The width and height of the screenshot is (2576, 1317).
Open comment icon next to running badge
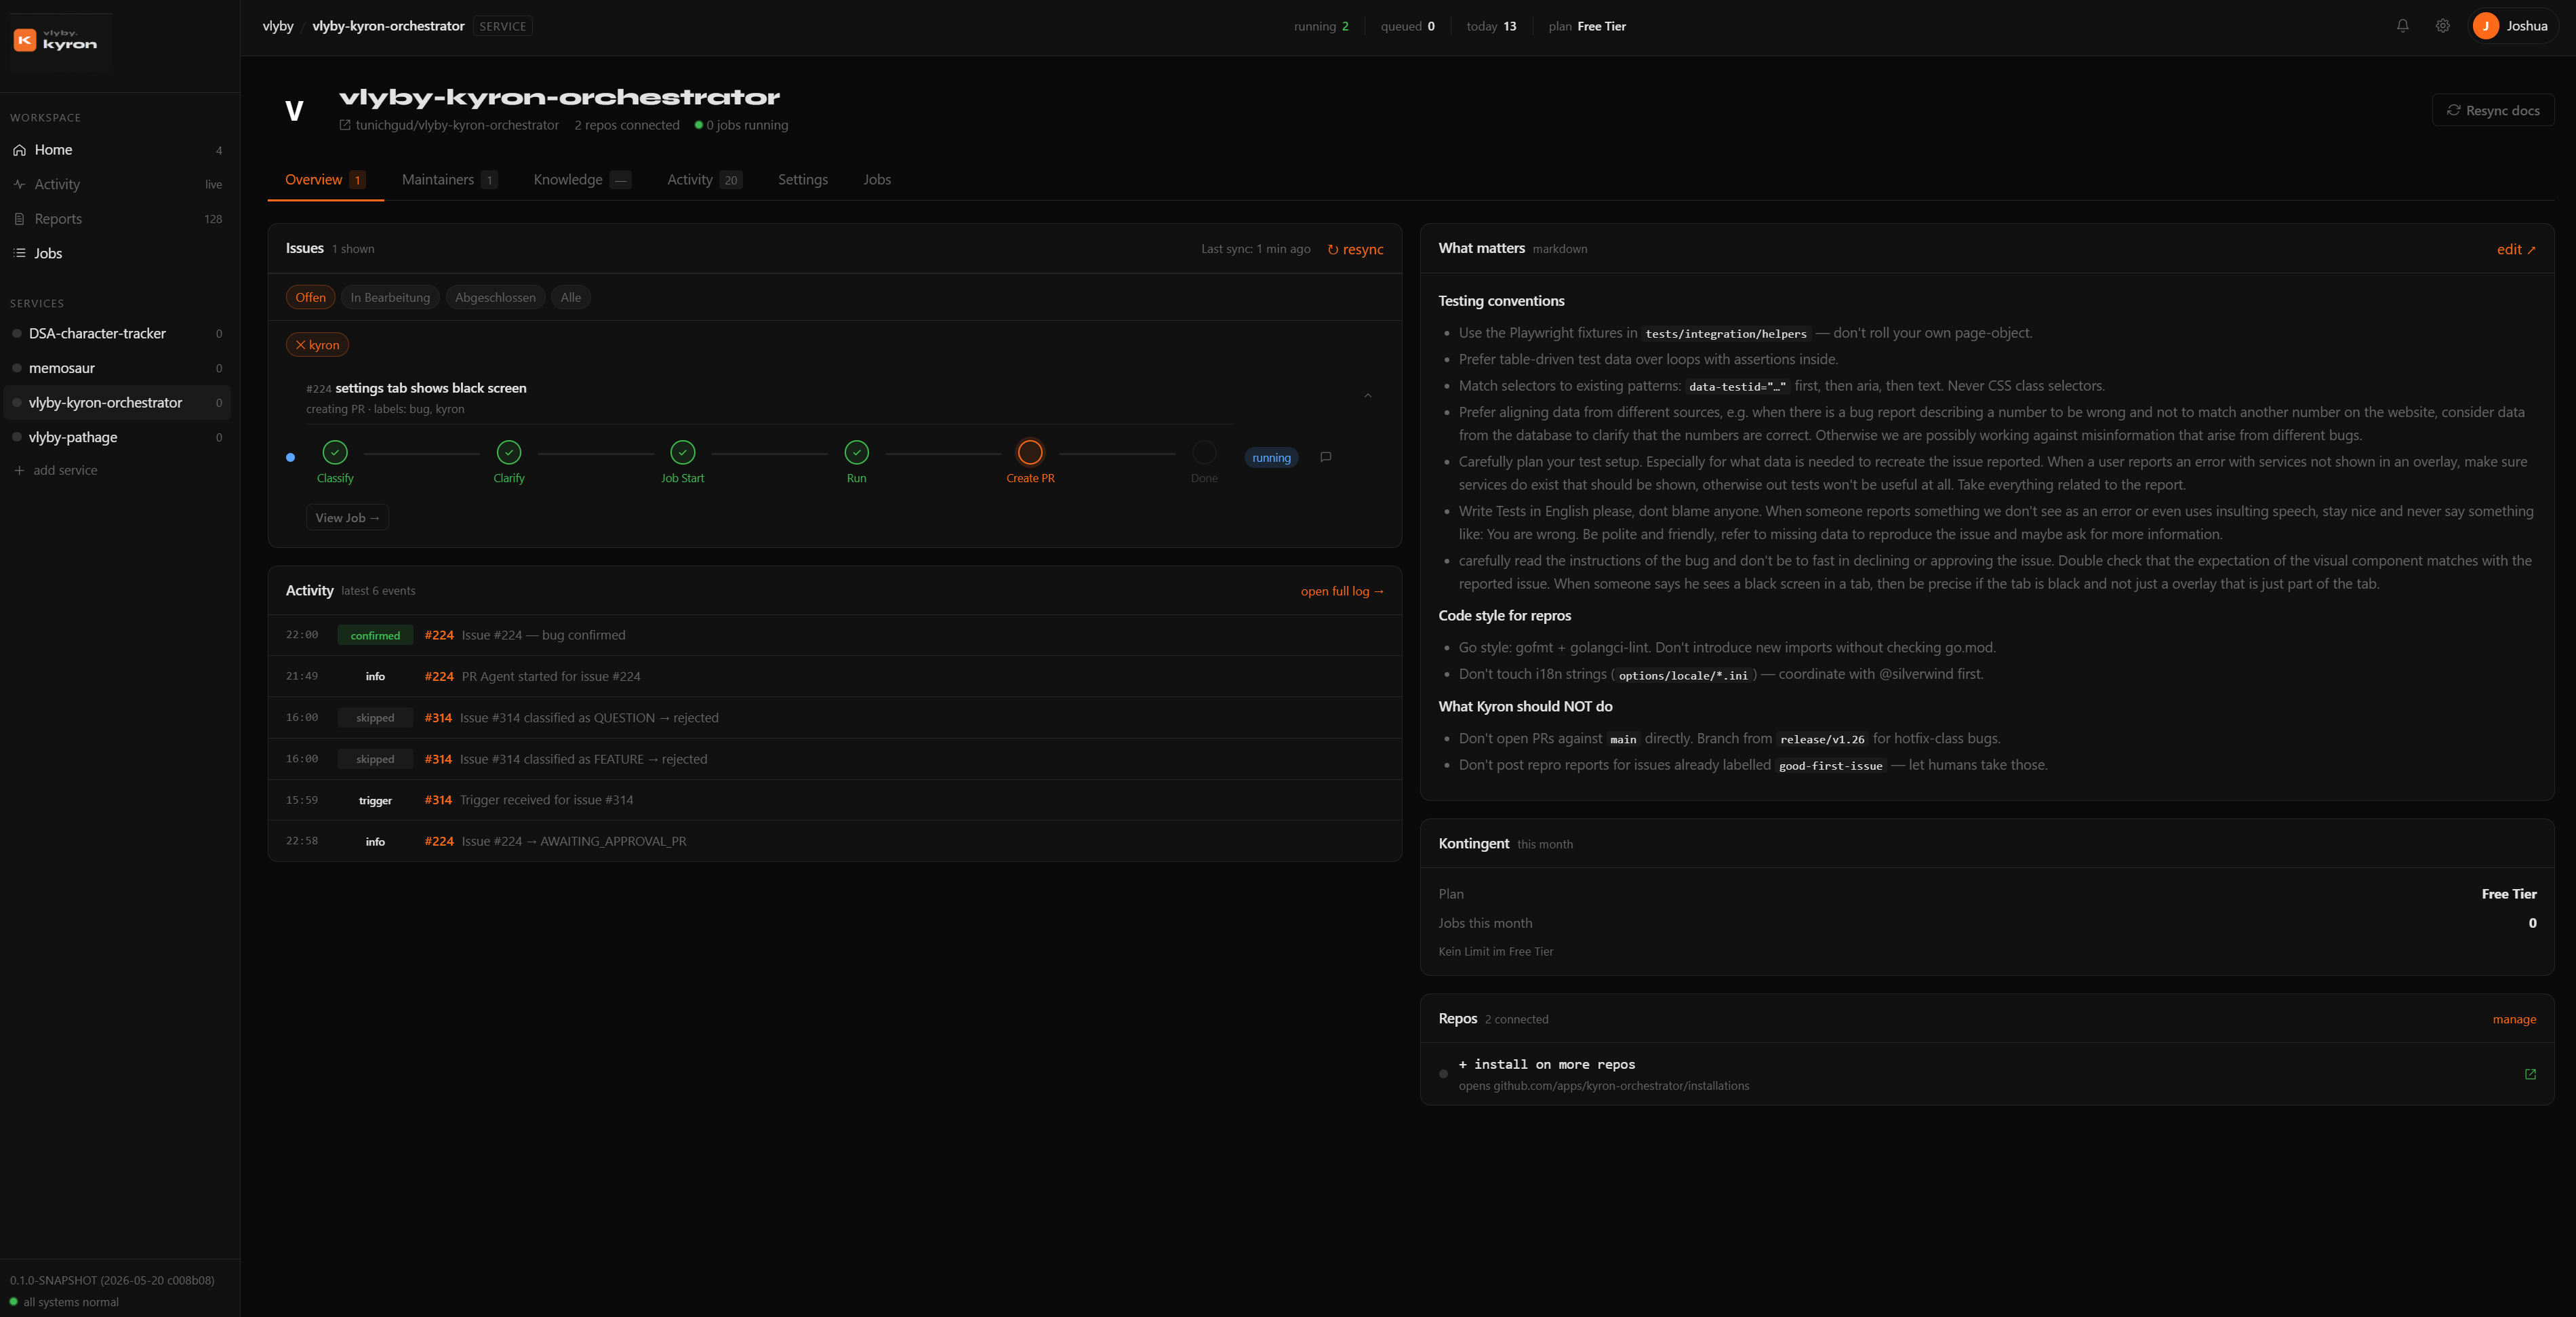point(1326,457)
